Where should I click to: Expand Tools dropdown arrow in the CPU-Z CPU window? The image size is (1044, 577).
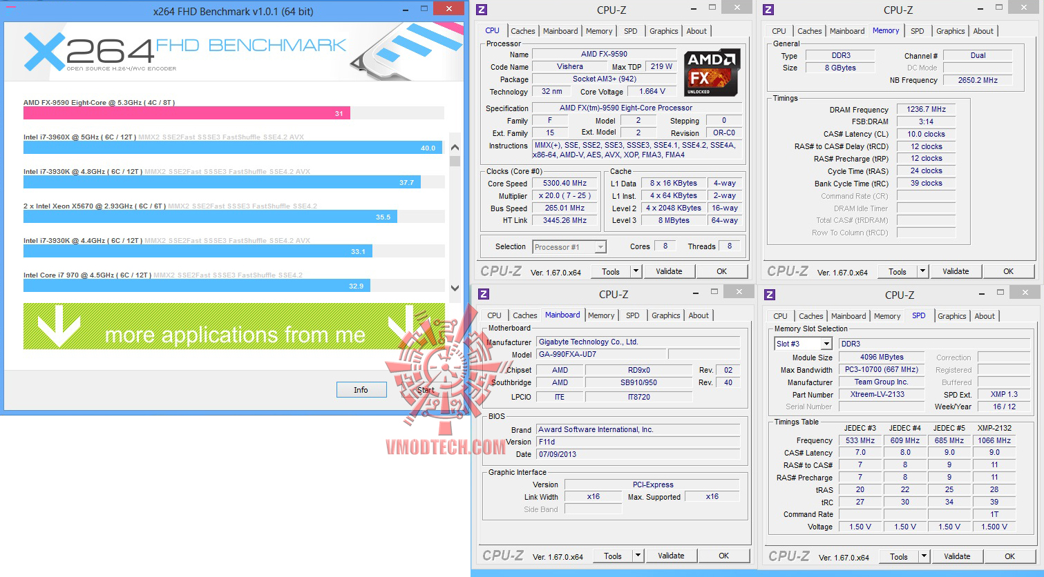[x=636, y=272]
